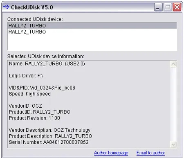Click the ProductID: RALLY2_TURBO line
Viewport: 184px width, 158px height.
(40, 112)
